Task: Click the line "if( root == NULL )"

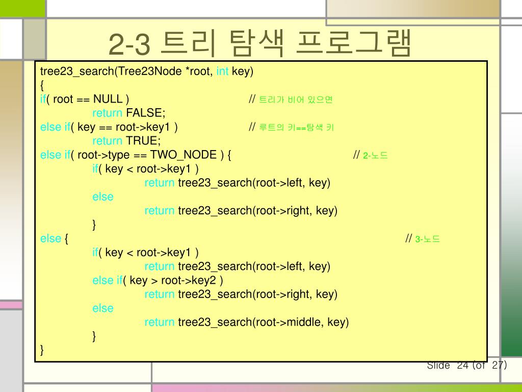Action: coord(85,100)
